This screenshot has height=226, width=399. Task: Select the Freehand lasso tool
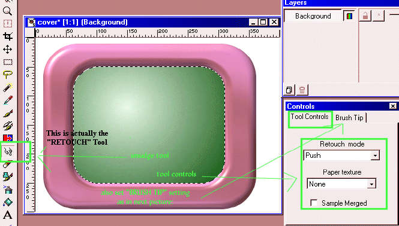8,74
